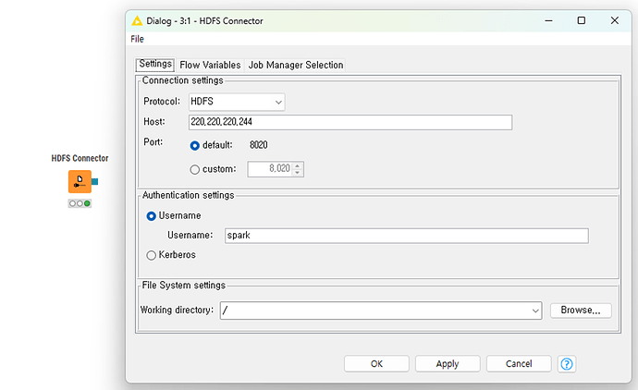Choose Username authentication option
638x390 pixels.
(x=152, y=215)
